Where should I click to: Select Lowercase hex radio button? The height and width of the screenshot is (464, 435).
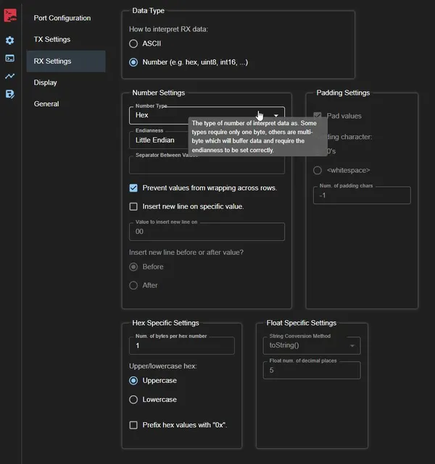[x=133, y=400]
